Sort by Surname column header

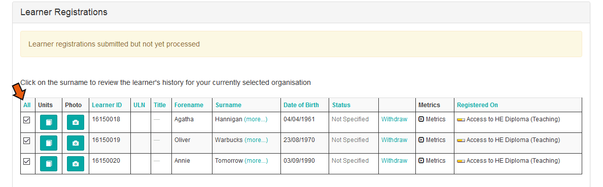pyautogui.click(x=228, y=105)
